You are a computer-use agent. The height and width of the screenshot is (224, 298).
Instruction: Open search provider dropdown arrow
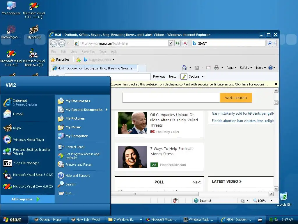point(274,43)
